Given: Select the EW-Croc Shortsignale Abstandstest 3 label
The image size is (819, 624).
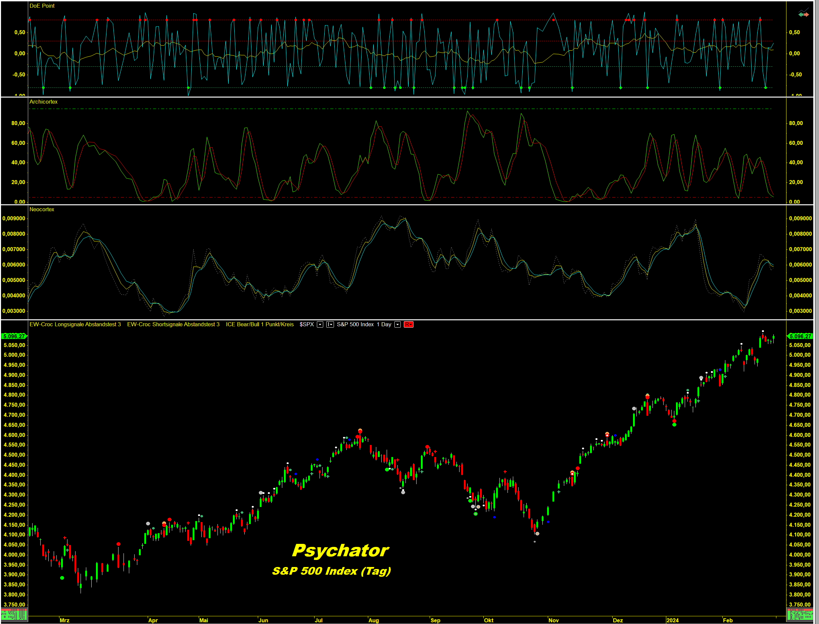Looking at the screenshot, I should [173, 325].
